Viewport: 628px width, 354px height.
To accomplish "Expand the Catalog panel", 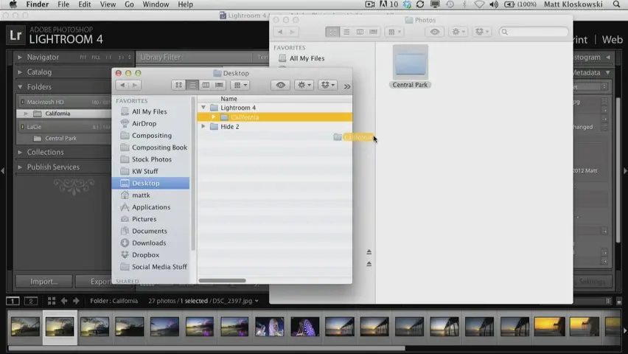I will pos(20,72).
